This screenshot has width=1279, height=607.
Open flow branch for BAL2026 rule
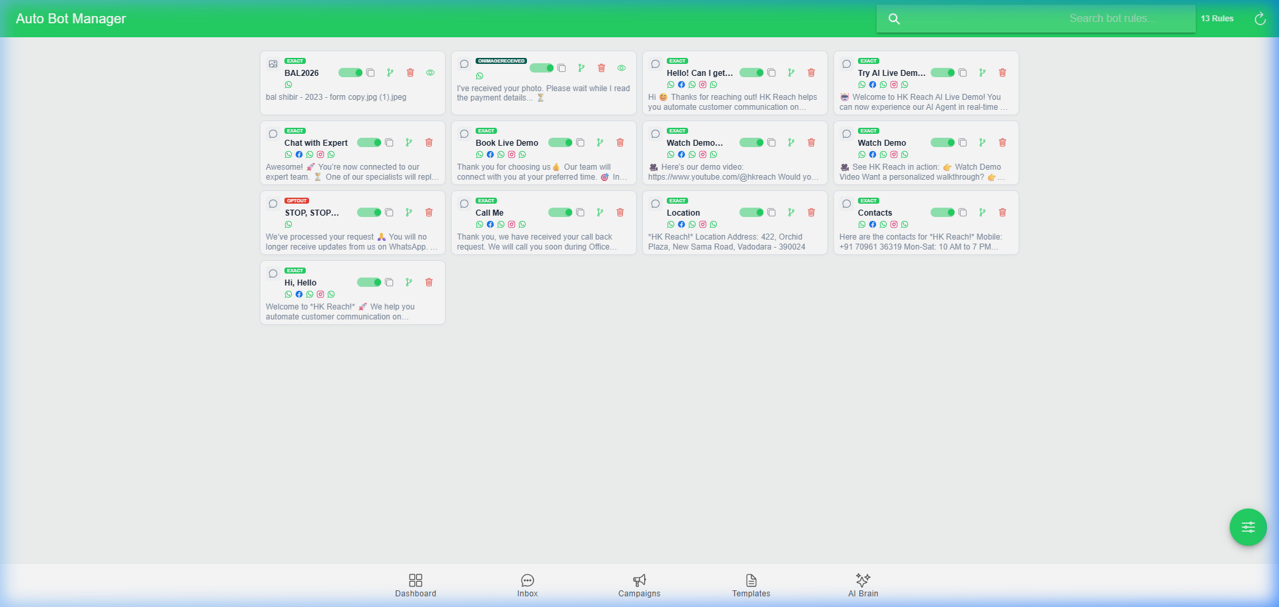[x=390, y=73]
